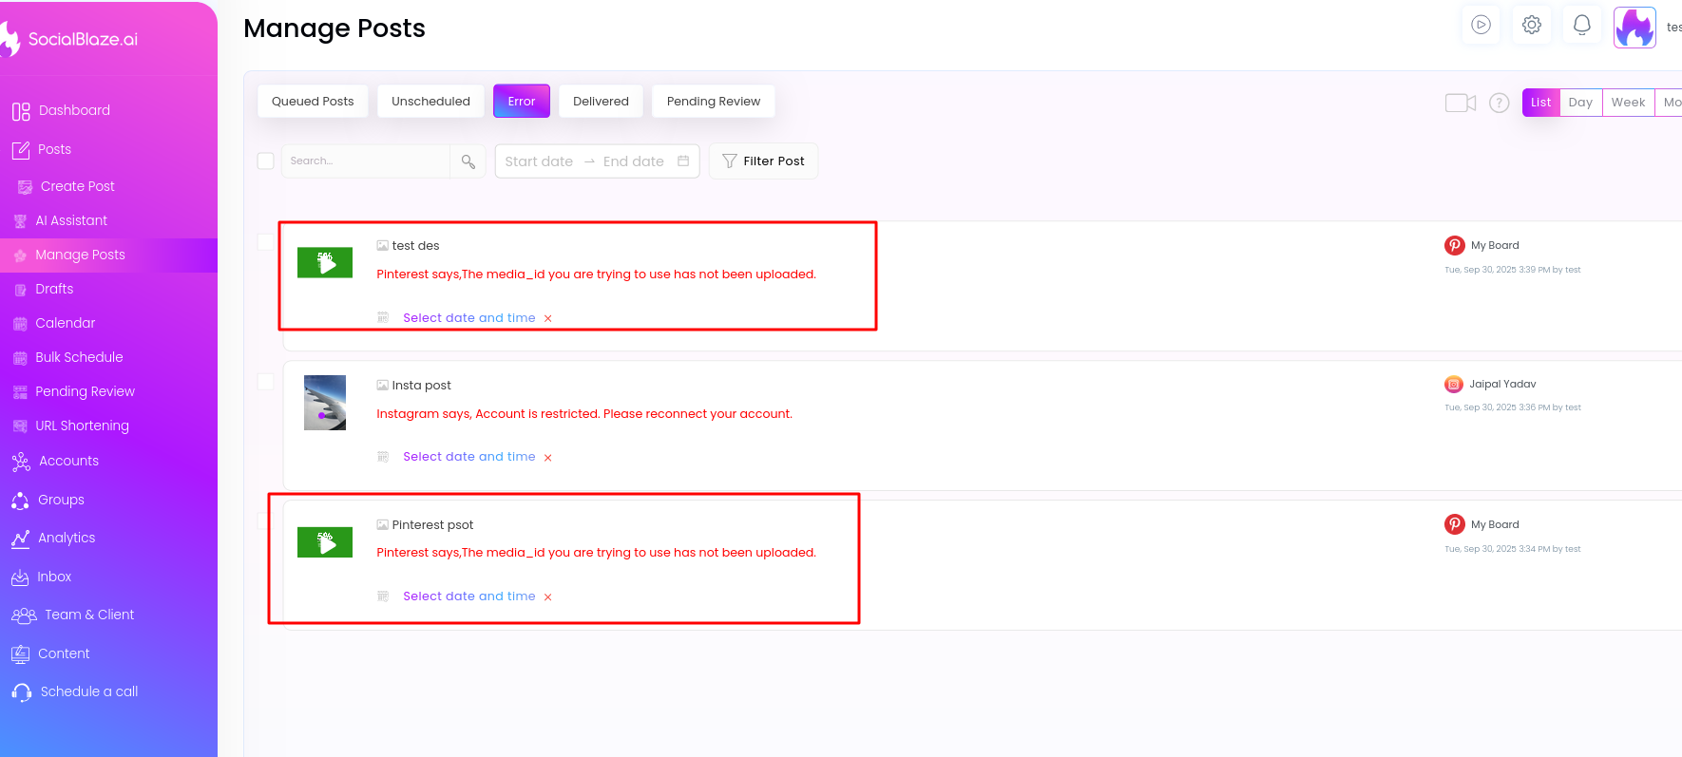Open the Filter Post dropdown
The height and width of the screenshot is (757, 1682).
(x=763, y=161)
